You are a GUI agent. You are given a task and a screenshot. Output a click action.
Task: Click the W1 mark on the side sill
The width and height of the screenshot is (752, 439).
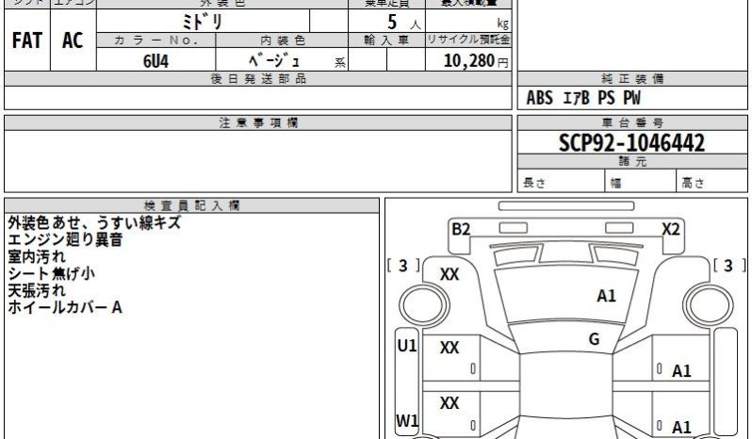[x=407, y=421]
